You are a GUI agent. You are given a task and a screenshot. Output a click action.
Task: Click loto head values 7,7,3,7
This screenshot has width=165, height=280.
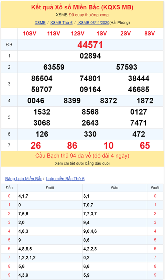(90, 214)
